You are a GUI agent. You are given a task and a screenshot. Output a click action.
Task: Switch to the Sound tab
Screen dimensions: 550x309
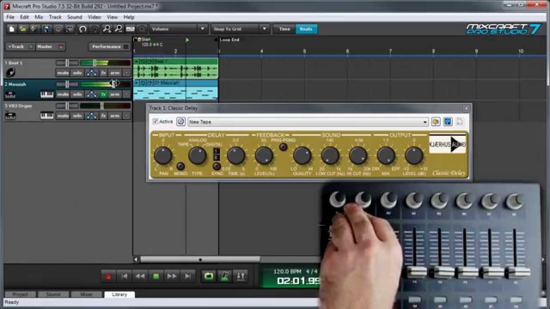(53, 294)
